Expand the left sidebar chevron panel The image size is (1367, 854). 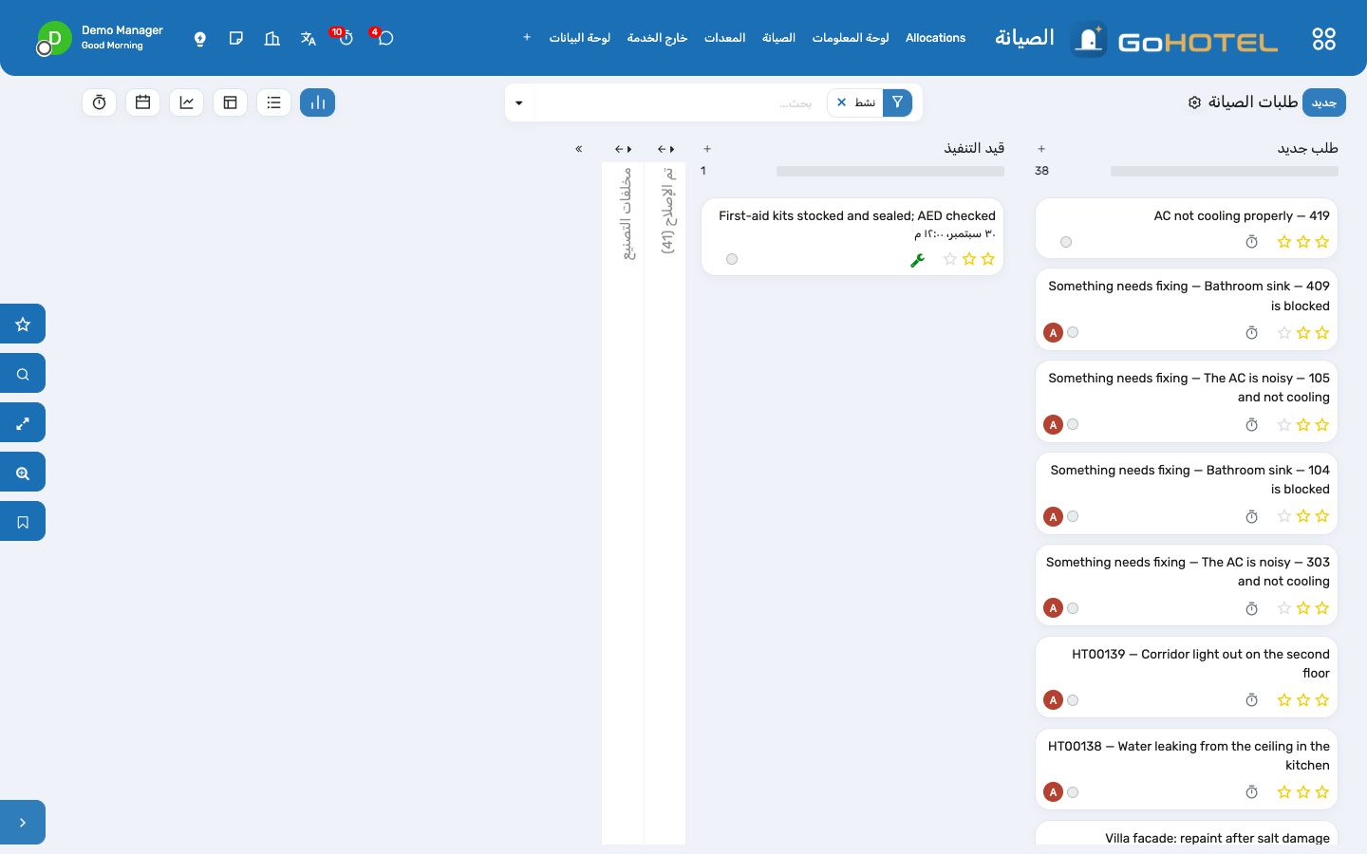tap(23, 823)
